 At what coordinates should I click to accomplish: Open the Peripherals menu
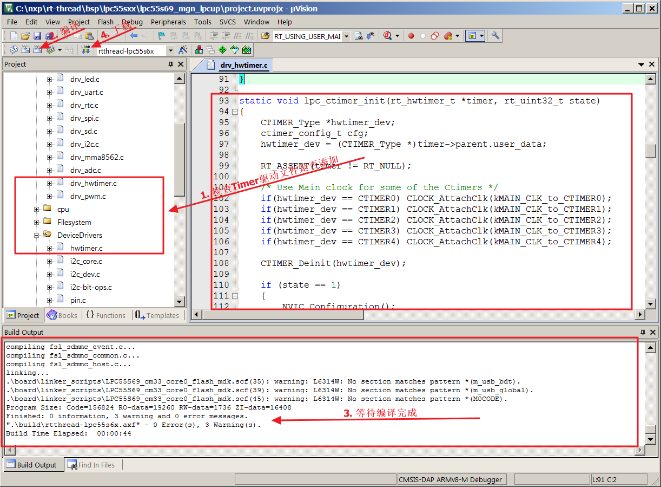tap(168, 22)
